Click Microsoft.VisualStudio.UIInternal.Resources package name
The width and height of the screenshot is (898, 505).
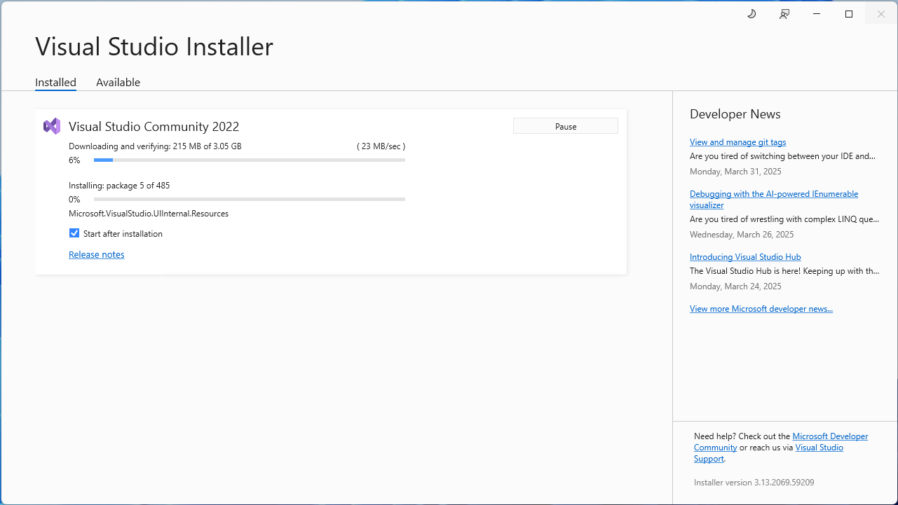149,214
